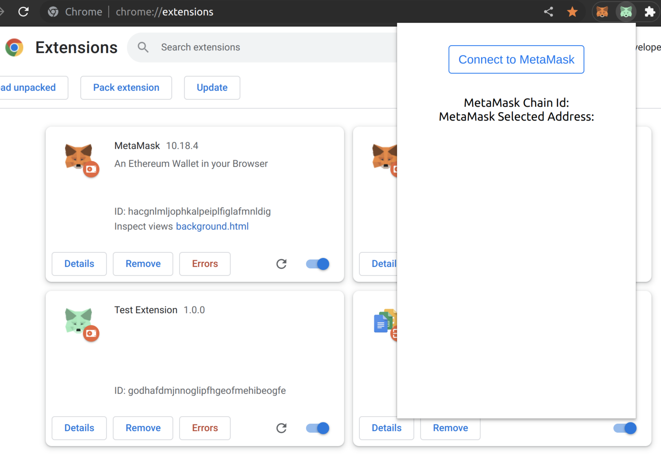Disable the MetaMask 10.18.4 extension toggle
The image size is (661, 457).
[317, 264]
